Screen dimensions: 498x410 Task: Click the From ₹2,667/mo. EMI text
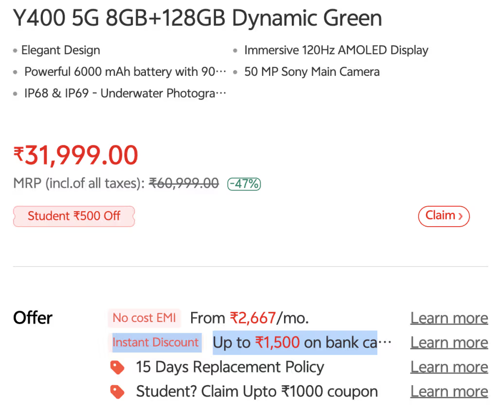pos(249,318)
